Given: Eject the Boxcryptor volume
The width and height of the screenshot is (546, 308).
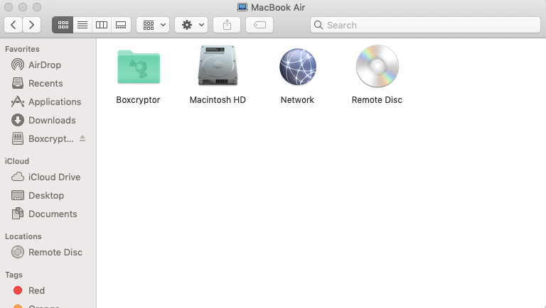Looking at the screenshot, I should 82,138.
